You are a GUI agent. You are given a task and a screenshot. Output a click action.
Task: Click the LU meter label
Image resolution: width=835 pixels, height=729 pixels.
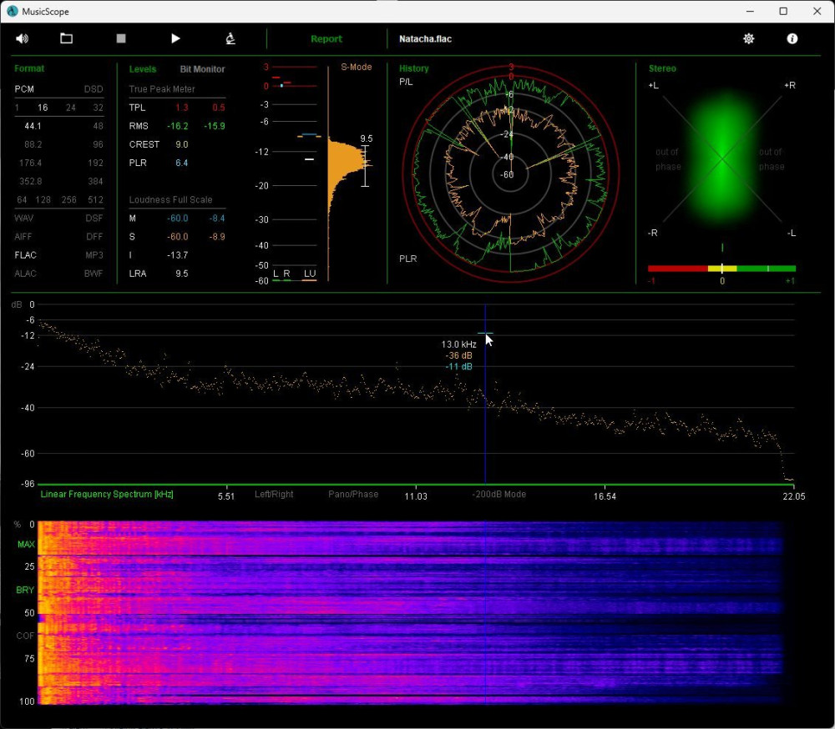pyautogui.click(x=310, y=274)
